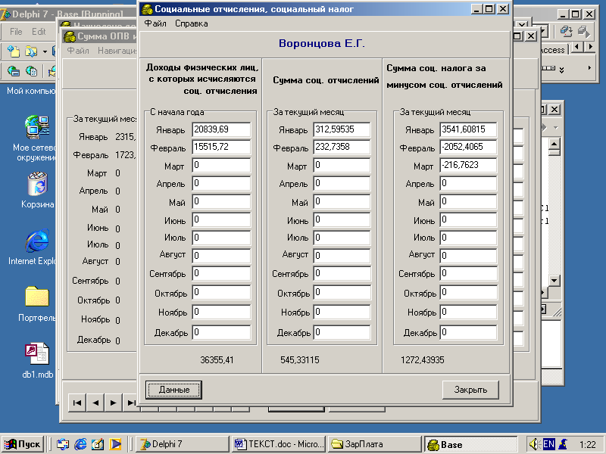This screenshot has width=606, height=454.
Task: Click the Данные button
Action: pyautogui.click(x=173, y=390)
